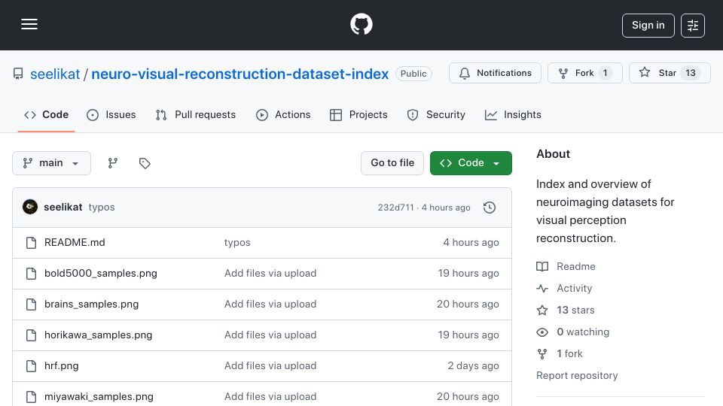Star the repository
The width and height of the screenshot is (723, 406).
point(670,73)
